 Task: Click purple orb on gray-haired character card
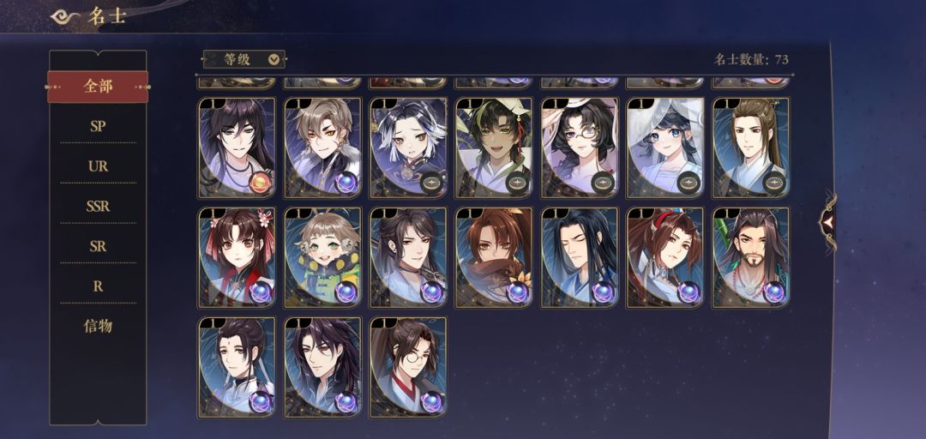(x=346, y=183)
